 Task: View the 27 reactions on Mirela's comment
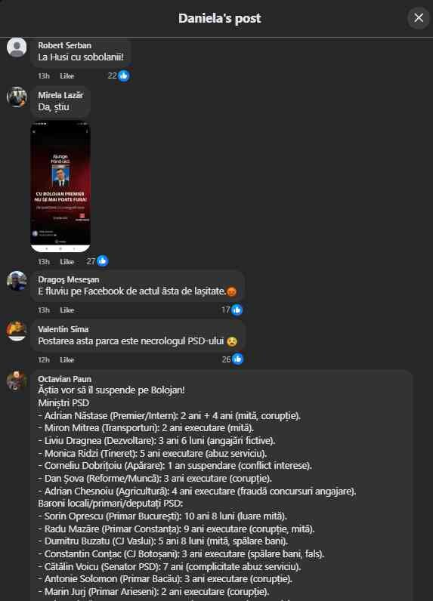97,261
